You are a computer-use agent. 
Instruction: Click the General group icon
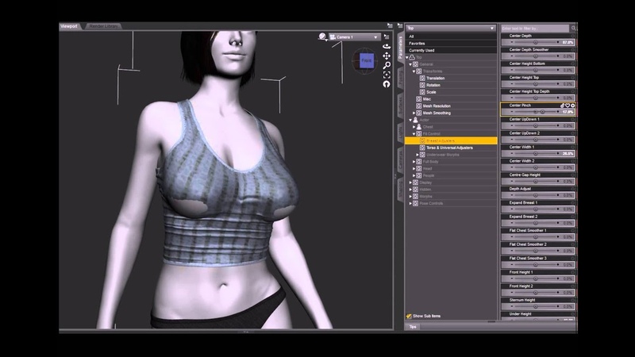click(x=415, y=64)
